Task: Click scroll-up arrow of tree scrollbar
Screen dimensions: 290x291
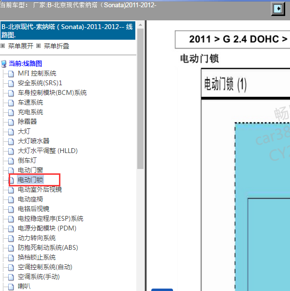Action: tap(141, 25)
